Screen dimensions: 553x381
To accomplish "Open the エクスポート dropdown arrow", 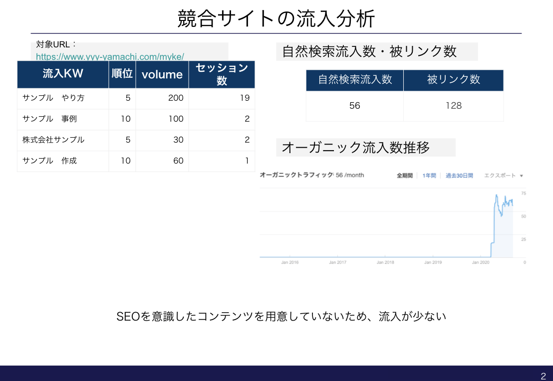I will coord(521,176).
